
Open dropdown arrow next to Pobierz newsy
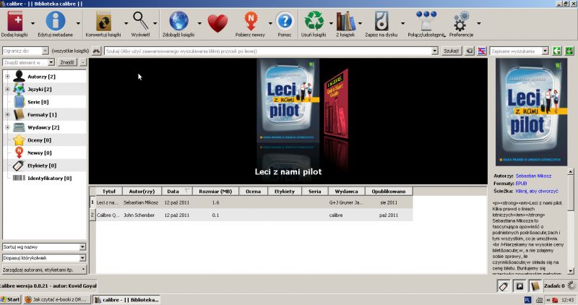click(270, 23)
